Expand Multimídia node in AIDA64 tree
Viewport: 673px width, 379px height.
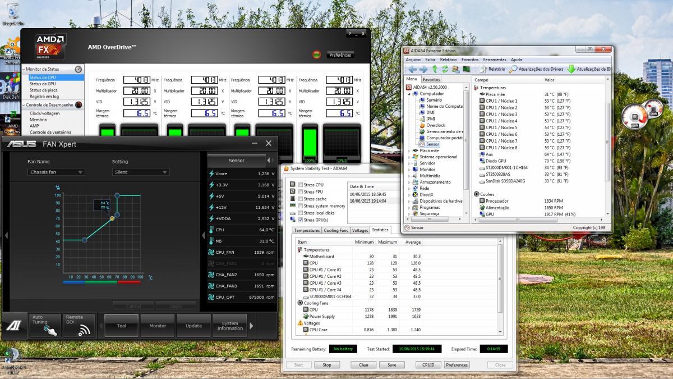pyautogui.click(x=409, y=176)
